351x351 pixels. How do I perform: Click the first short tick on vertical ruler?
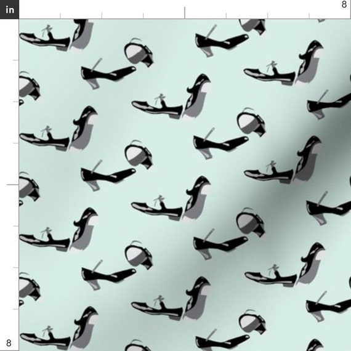coord(15,60)
